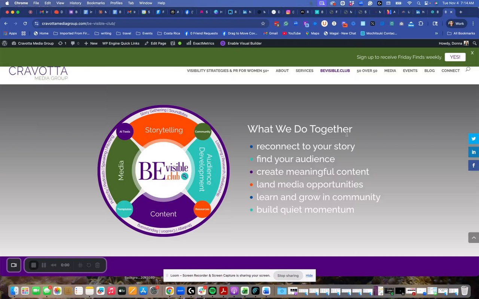The height and width of the screenshot is (299, 479).
Task: Go back to the previous page
Action: click(x=6, y=24)
